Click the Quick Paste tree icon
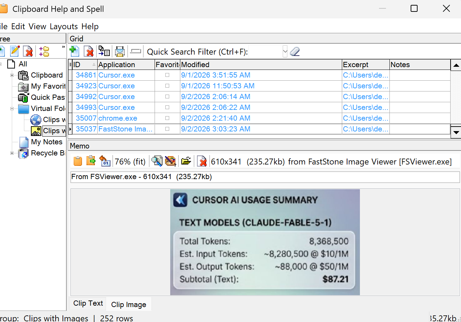Screen dimensions: 461x322 pos(23,97)
